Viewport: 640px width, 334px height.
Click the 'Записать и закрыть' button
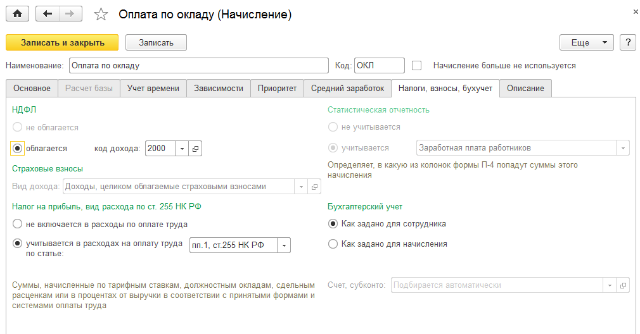(62, 42)
